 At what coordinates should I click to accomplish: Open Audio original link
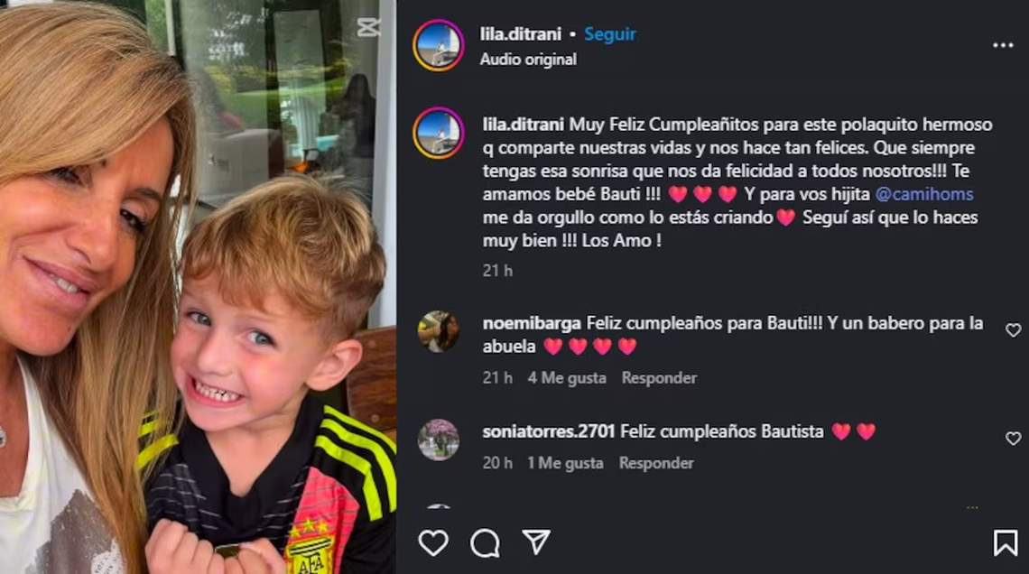tap(528, 59)
